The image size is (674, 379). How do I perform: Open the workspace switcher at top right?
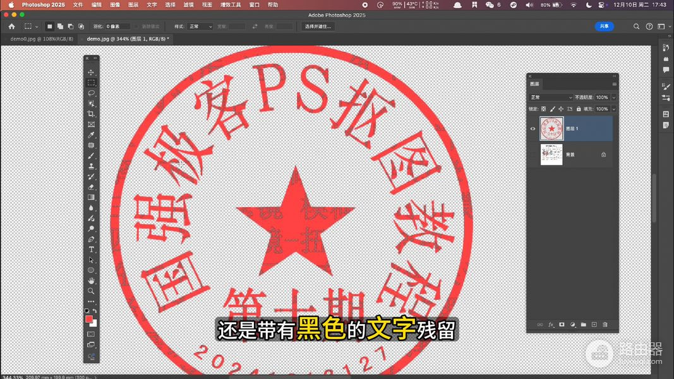tap(662, 27)
